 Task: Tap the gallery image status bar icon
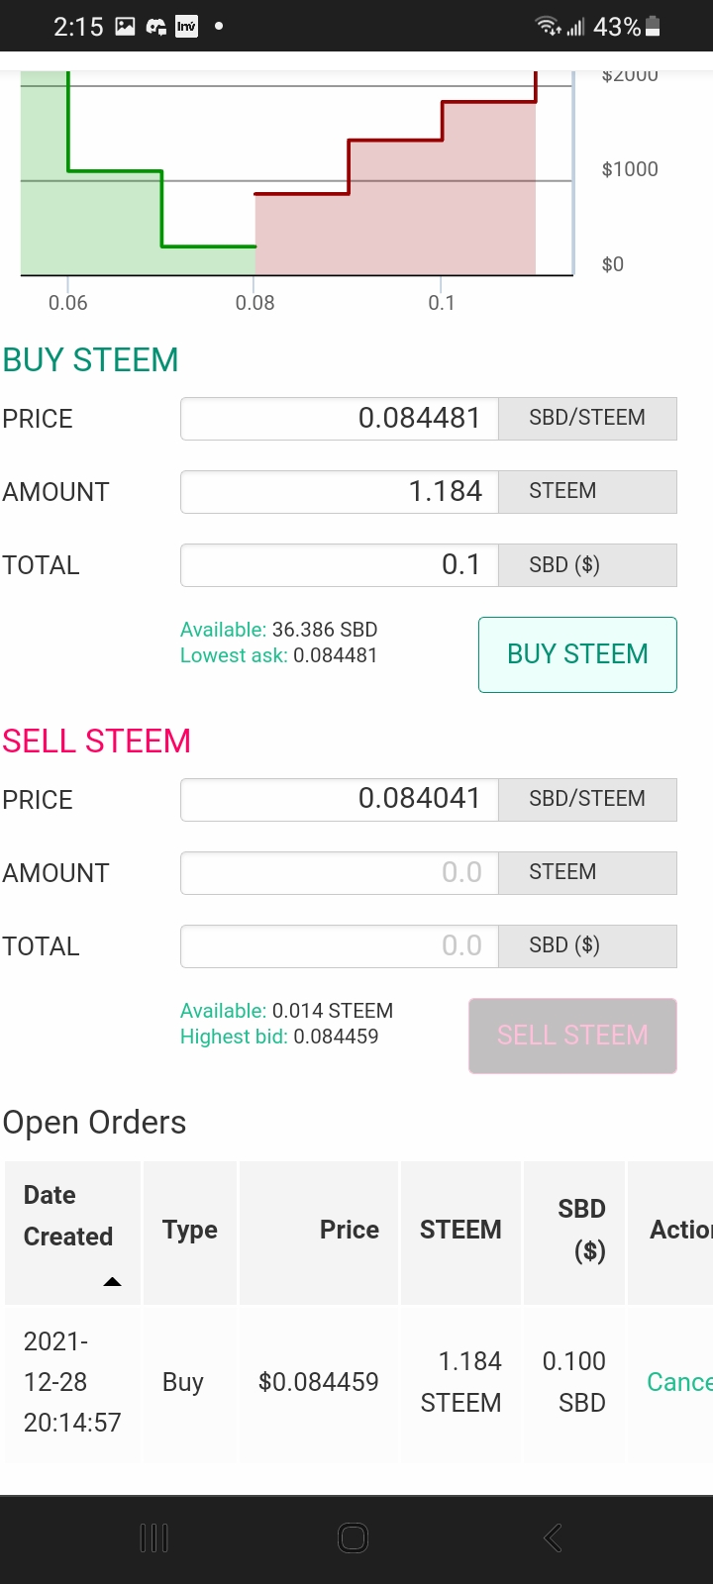pyautogui.click(x=125, y=27)
